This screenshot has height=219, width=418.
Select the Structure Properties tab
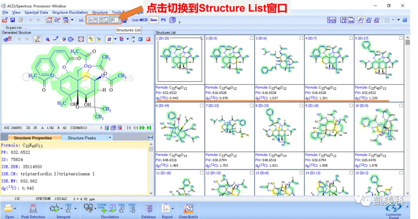coord(33,138)
